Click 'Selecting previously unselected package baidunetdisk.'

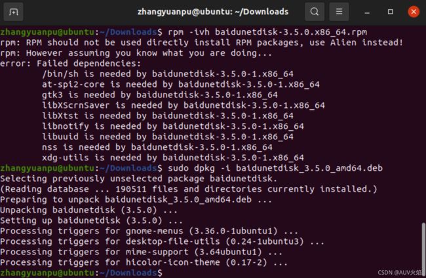tap(138, 179)
